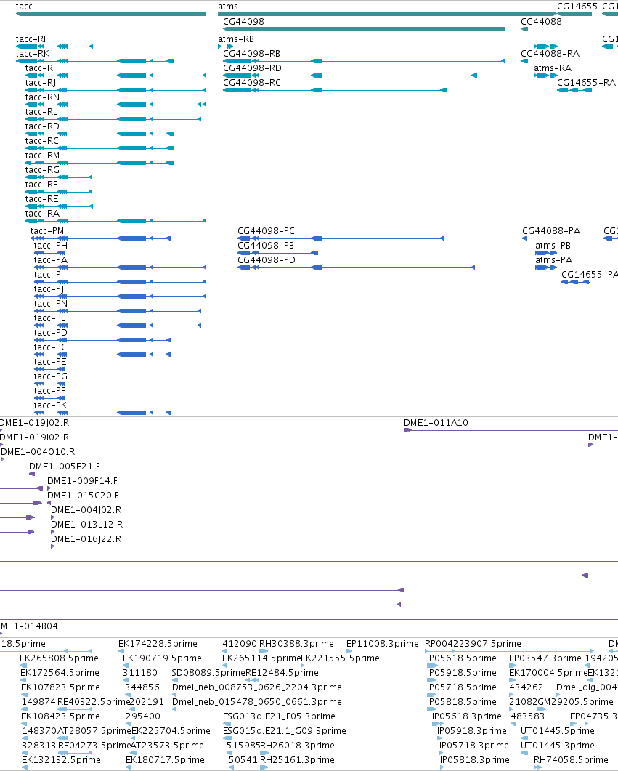Select the Dmel_neb_008753_0626_2204.3prime label
Viewport: 618px width, 771px height.
point(257,687)
